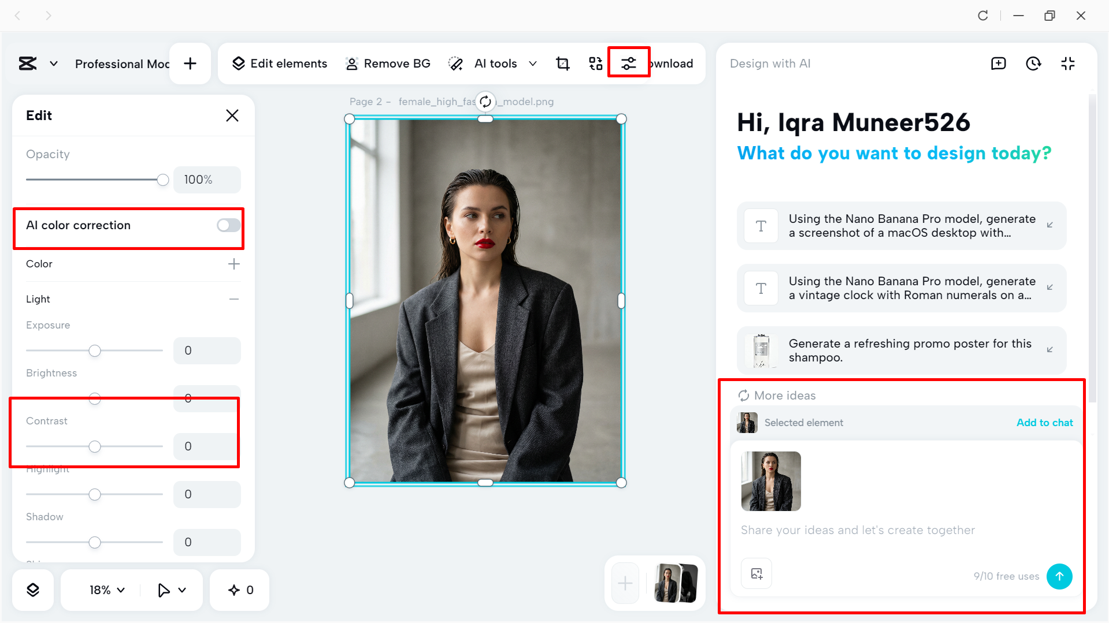Viewport: 1109px width, 623px height.
Task: Choose the vintage clock prompt suggestion
Action: 901,288
